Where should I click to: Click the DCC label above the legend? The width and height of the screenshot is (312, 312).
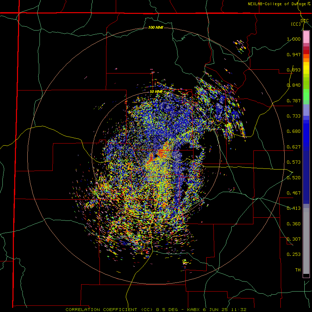point(305,21)
